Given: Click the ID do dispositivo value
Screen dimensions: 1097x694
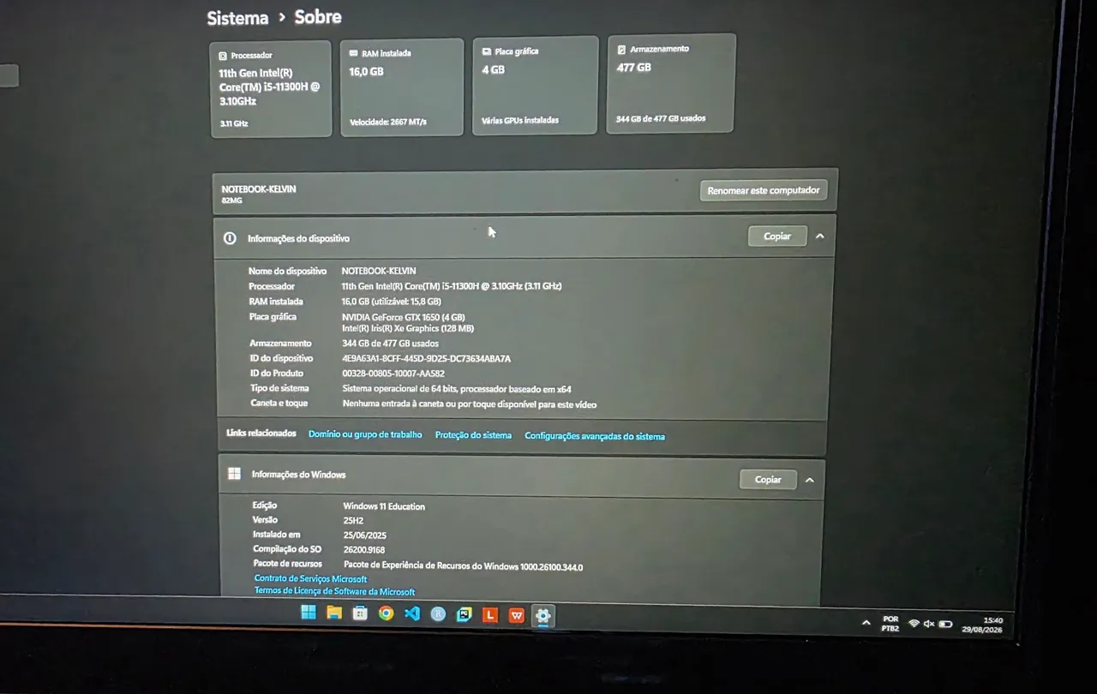Looking at the screenshot, I should [x=427, y=358].
